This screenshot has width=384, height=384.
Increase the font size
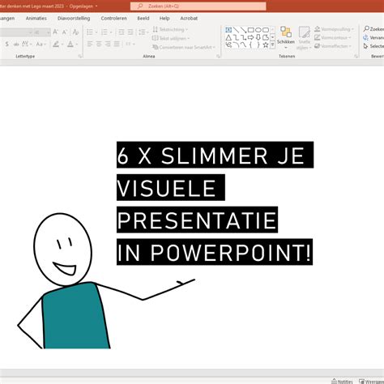click(x=55, y=32)
